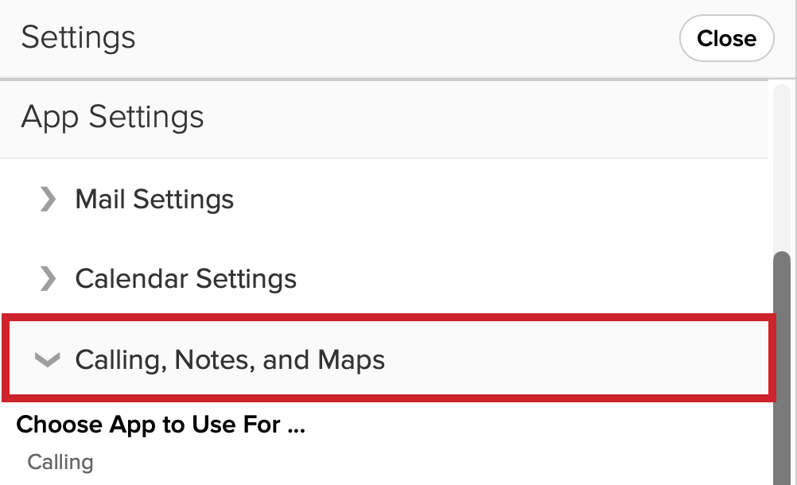
Task: Click the right arrow icon beside Mail Settings
Action: tap(48, 199)
